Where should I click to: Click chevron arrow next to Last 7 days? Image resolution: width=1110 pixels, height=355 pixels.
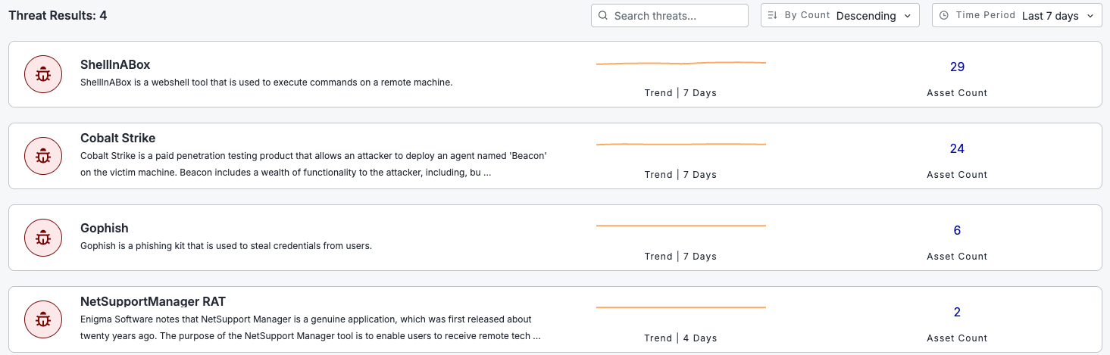(x=1090, y=16)
